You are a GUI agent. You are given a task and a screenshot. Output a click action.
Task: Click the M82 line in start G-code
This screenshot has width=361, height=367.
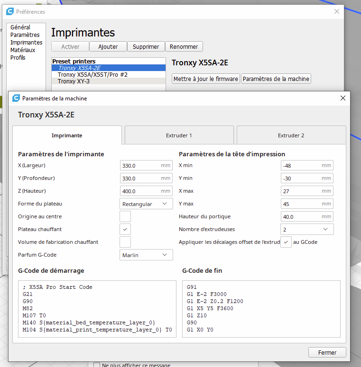[28, 308]
